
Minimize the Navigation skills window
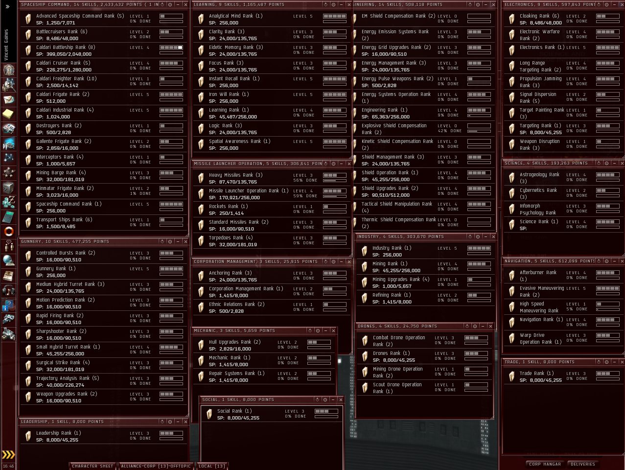point(614,261)
